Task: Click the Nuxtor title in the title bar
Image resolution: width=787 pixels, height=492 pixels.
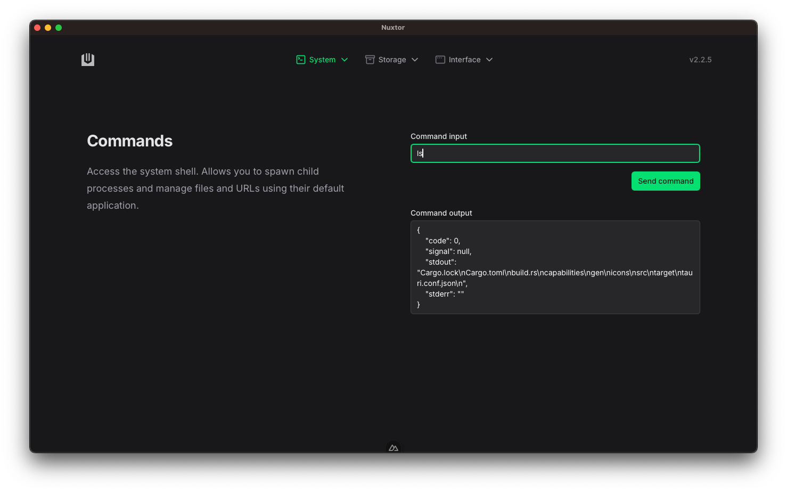Action: point(393,28)
